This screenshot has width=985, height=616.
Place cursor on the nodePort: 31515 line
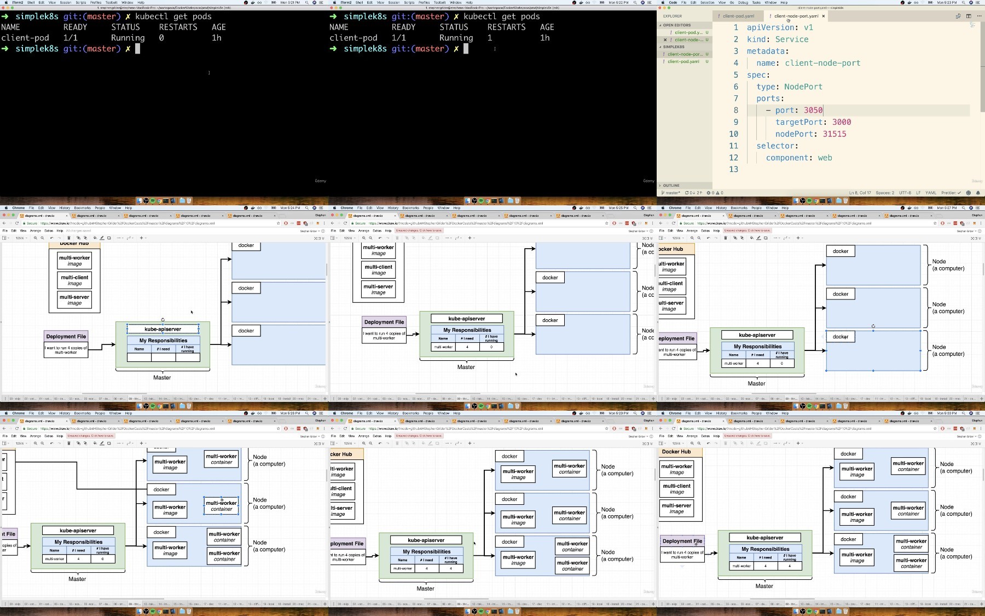click(810, 134)
